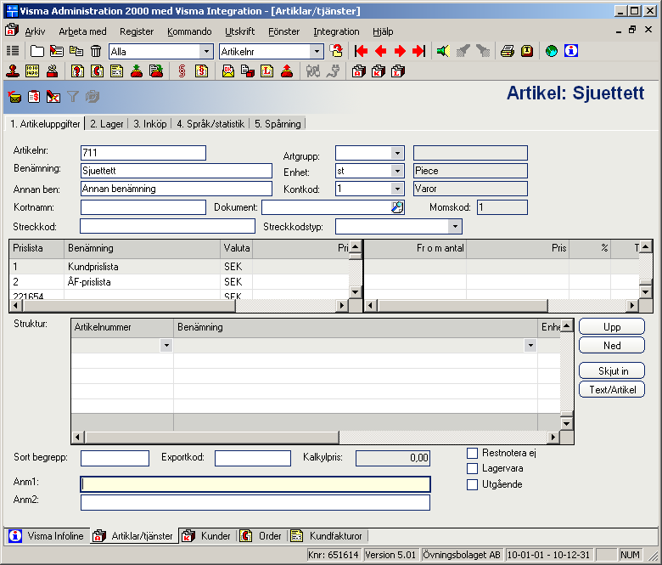Image resolution: width=662 pixels, height=565 pixels.
Task: Switch to the 3. Inköp tab
Action: (150, 124)
